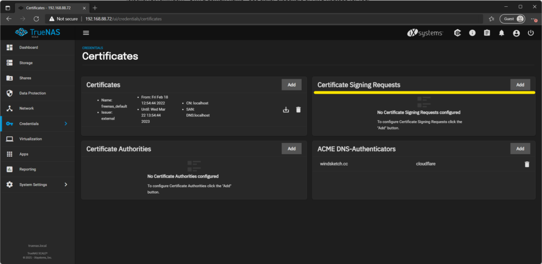
Task: Click the Storage sidebar icon
Action: 10,63
